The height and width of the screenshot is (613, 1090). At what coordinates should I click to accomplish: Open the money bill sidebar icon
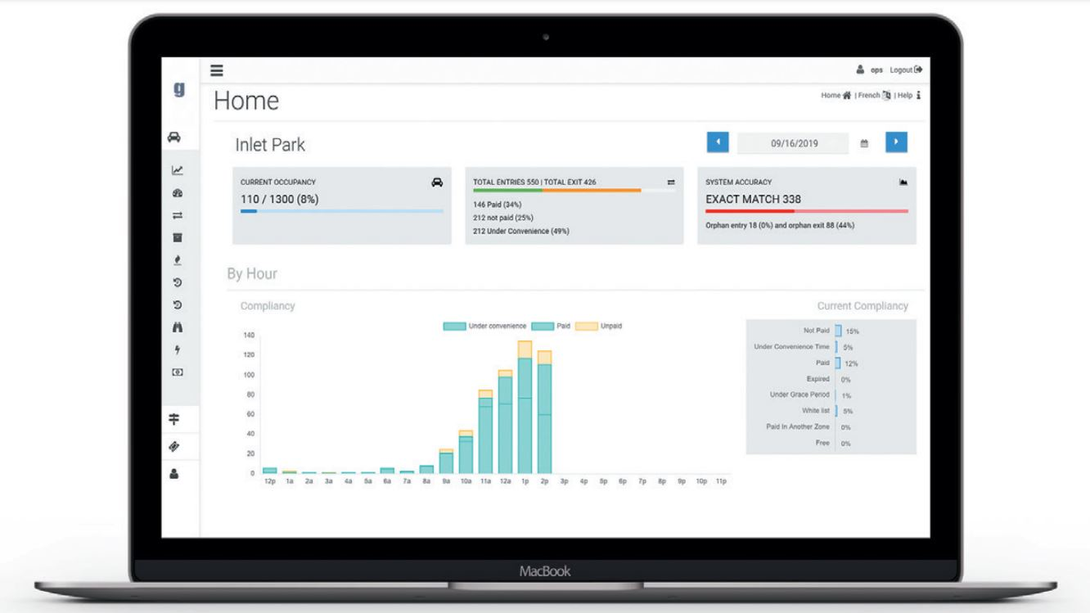click(x=177, y=372)
